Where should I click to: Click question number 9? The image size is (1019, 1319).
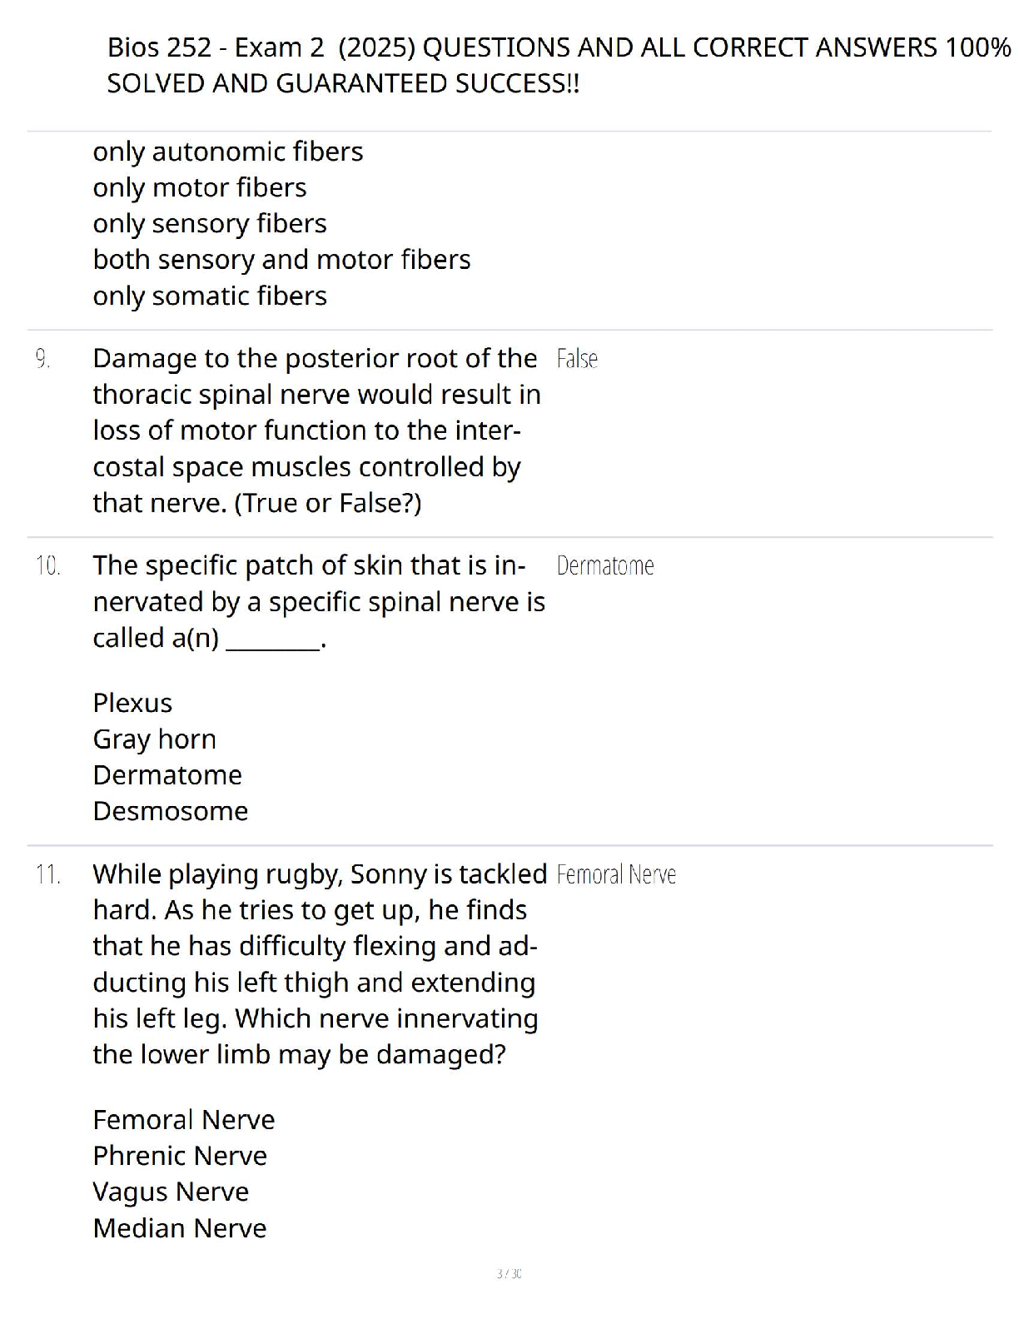tap(42, 359)
